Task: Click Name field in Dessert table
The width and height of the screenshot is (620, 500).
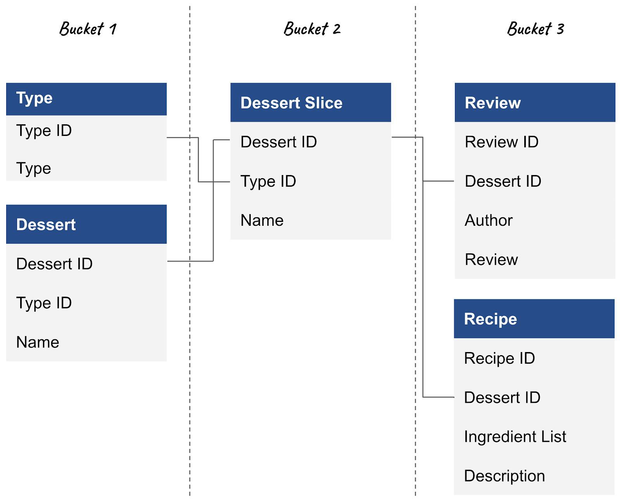Action: point(38,342)
